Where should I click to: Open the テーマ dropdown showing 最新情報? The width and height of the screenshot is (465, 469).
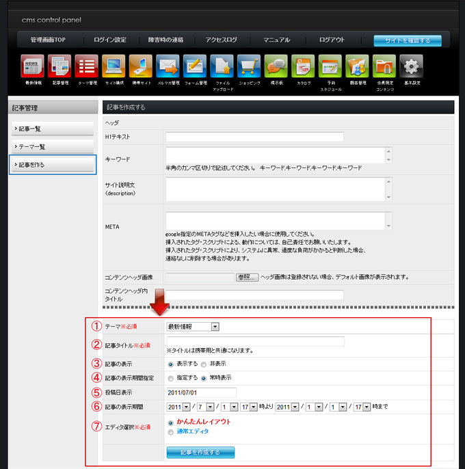(192, 327)
